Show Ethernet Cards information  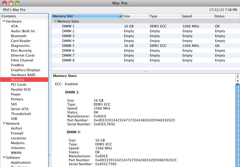click(23, 55)
